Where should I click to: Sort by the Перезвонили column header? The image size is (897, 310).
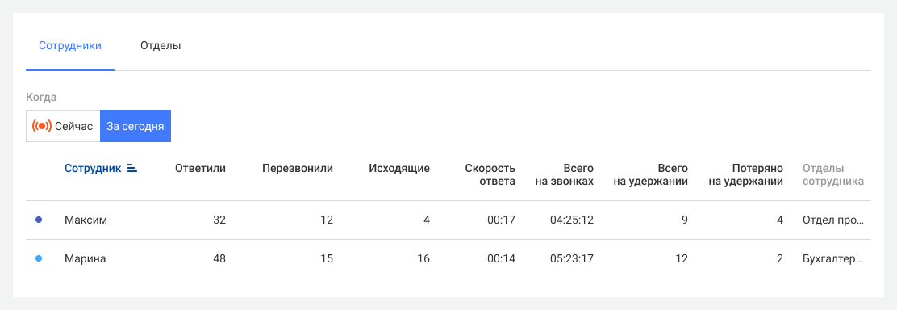coord(298,169)
